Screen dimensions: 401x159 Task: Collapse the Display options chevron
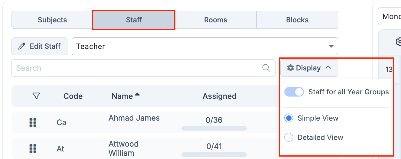point(328,68)
